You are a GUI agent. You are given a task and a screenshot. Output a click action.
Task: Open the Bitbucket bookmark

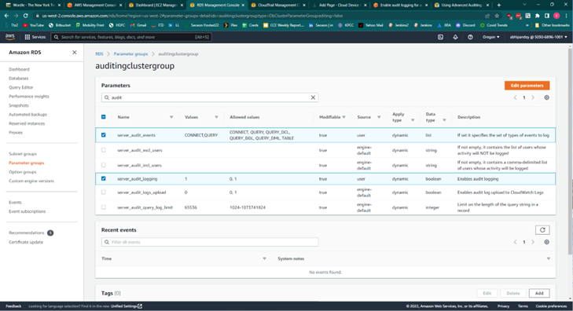point(60,25)
